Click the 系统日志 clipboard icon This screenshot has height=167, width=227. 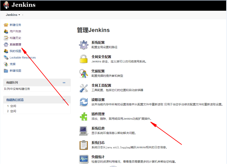tap(84, 145)
